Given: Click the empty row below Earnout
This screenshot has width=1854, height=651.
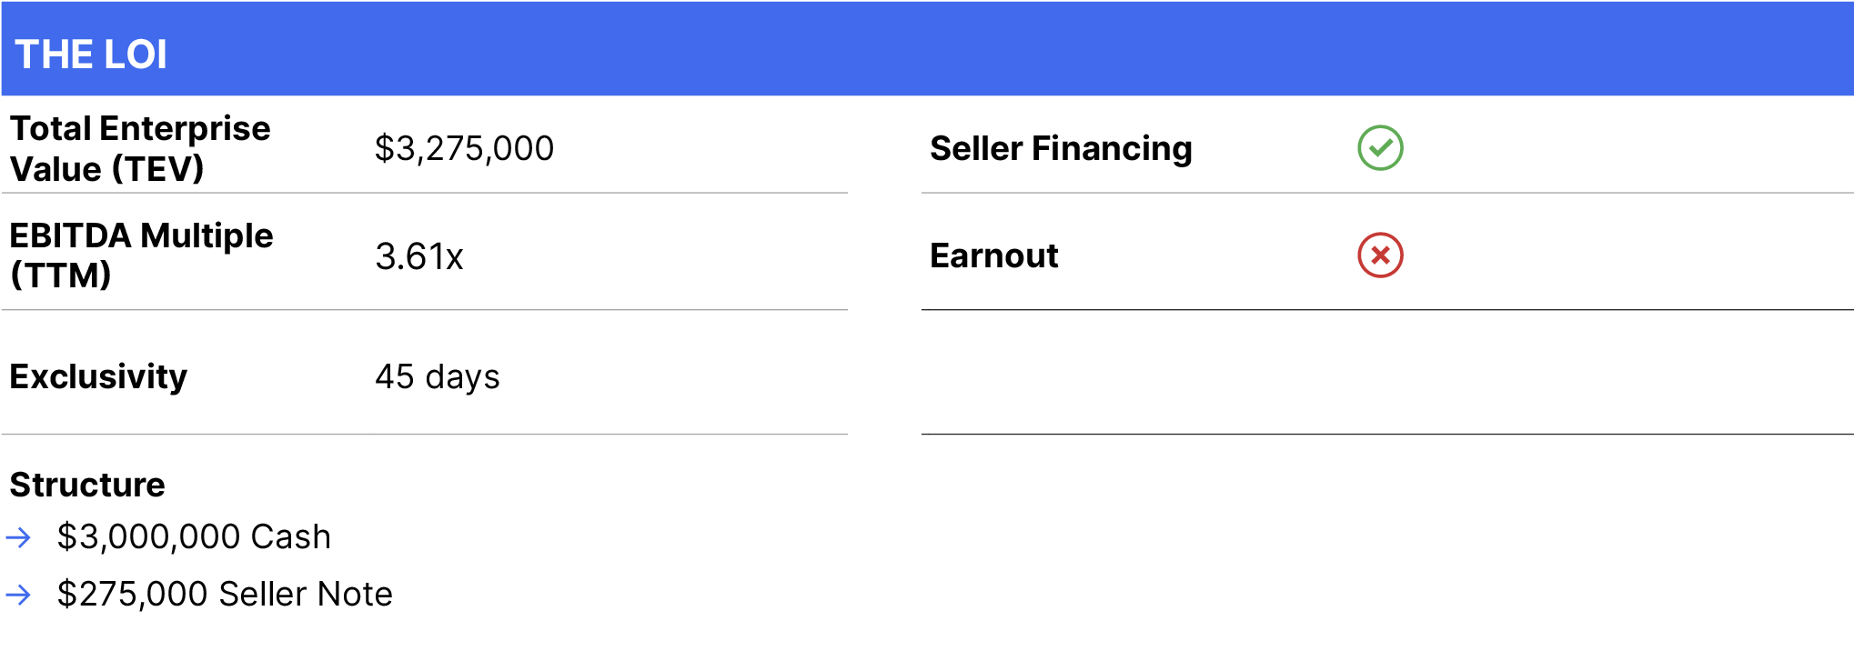Looking at the screenshot, I should (x=1387, y=372).
